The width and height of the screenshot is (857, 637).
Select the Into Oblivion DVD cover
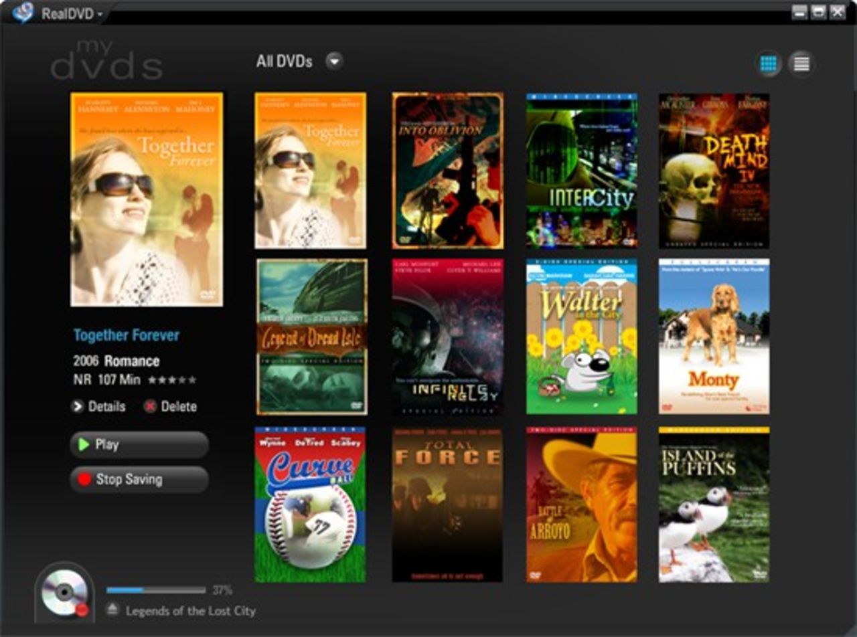point(447,171)
